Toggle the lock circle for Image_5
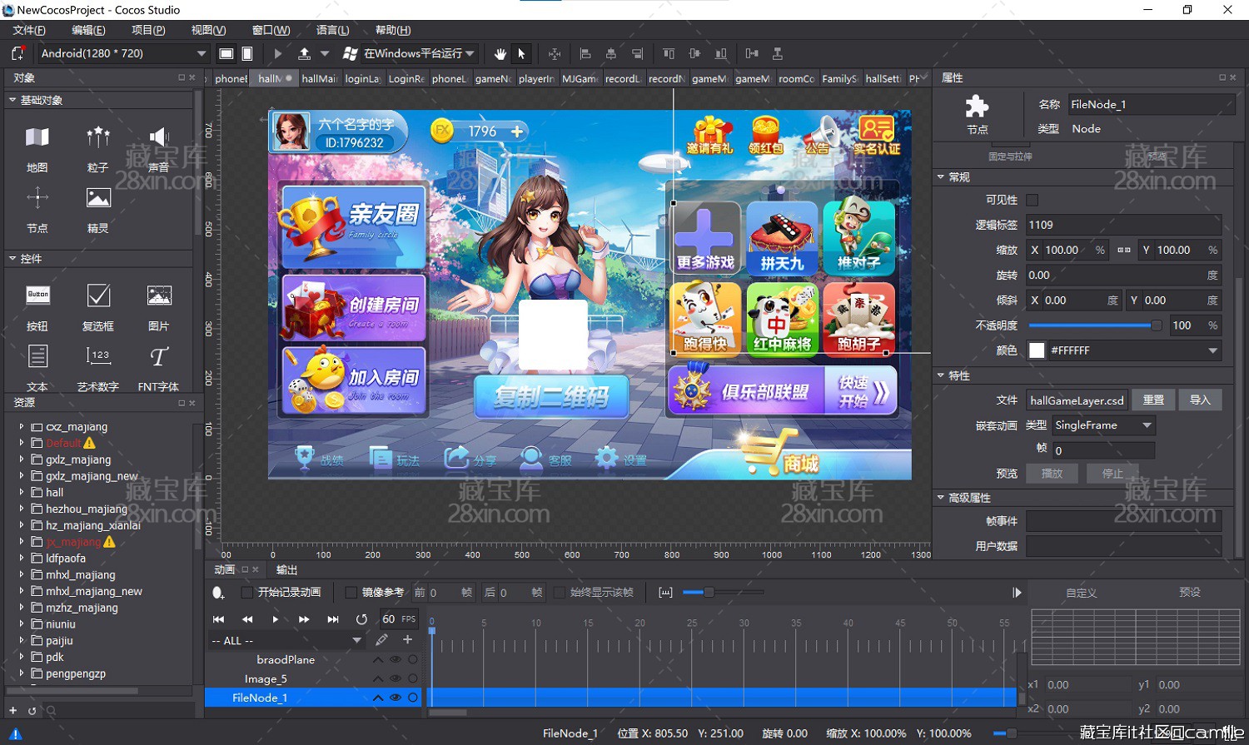Viewport: 1249px width, 745px height. coord(413,678)
